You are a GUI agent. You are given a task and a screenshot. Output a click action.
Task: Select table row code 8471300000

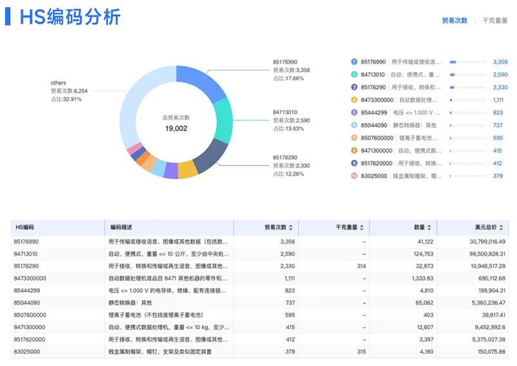pos(30,327)
